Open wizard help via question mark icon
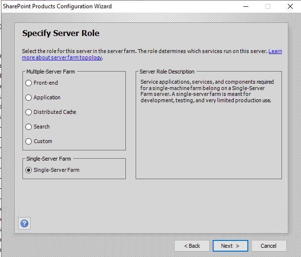Image resolution: width=301 pixels, height=257 pixels. [x=24, y=223]
